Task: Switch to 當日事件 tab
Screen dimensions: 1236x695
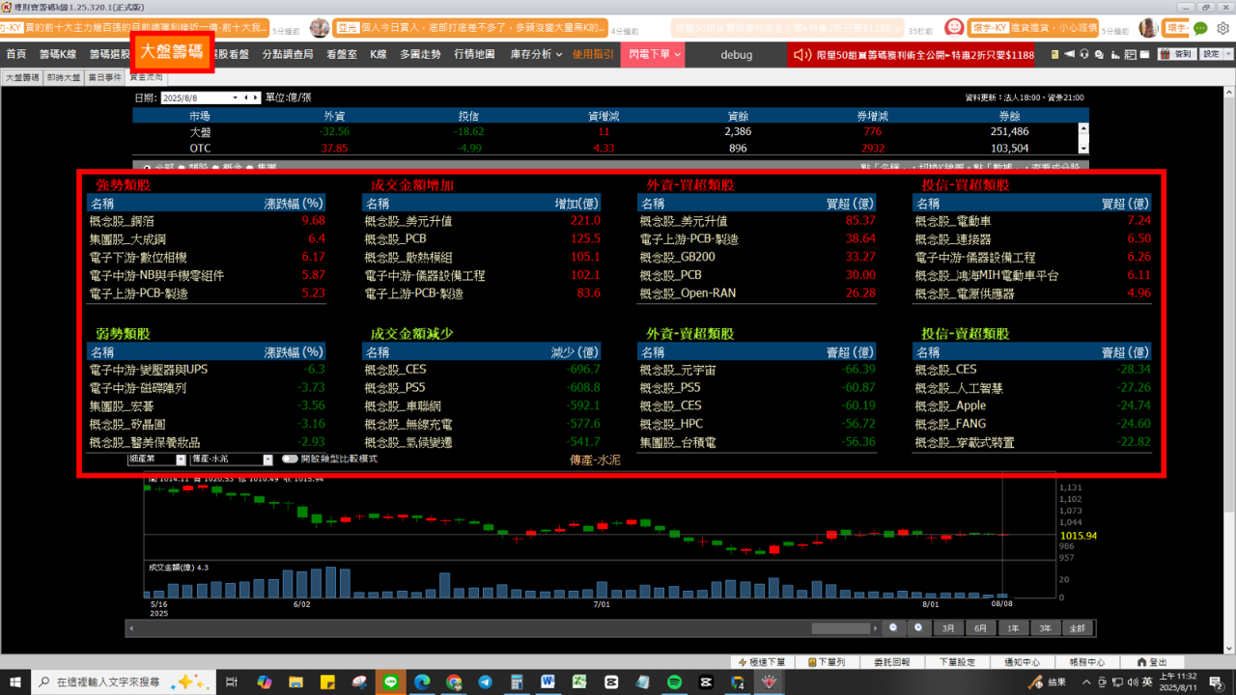Action: tap(104, 76)
